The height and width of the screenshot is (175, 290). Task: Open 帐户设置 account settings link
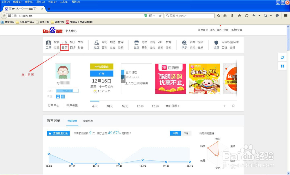(72, 105)
